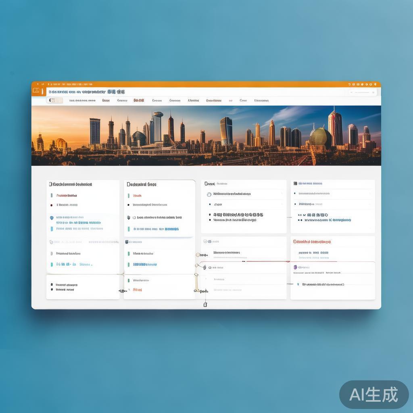Click the blue shield icon in first card
This screenshot has width=413, height=413.
52,218
